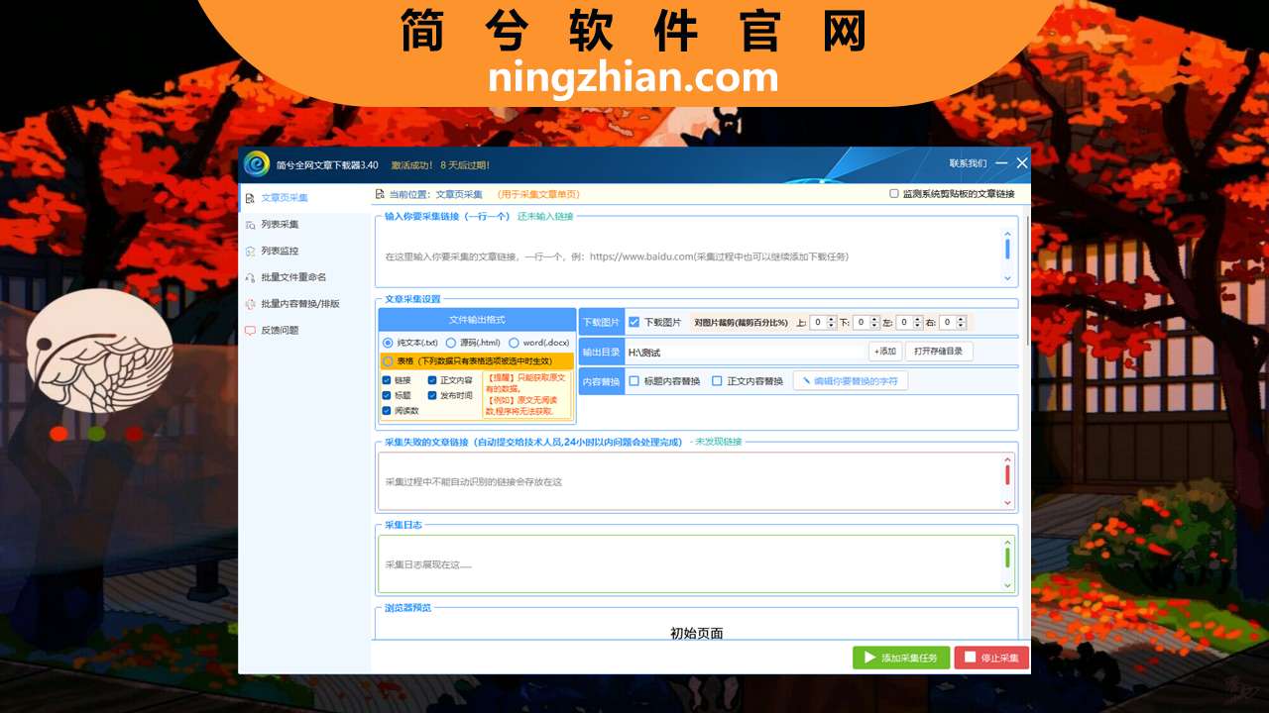Enable 监测系统剪贴板的文章链接 checkbox
Screen dimensions: 1269x713
pos(894,194)
